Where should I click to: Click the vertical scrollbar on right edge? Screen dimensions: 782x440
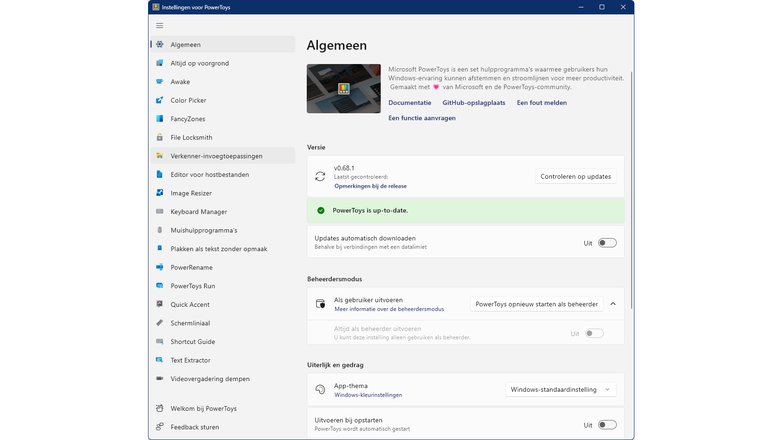point(631,190)
